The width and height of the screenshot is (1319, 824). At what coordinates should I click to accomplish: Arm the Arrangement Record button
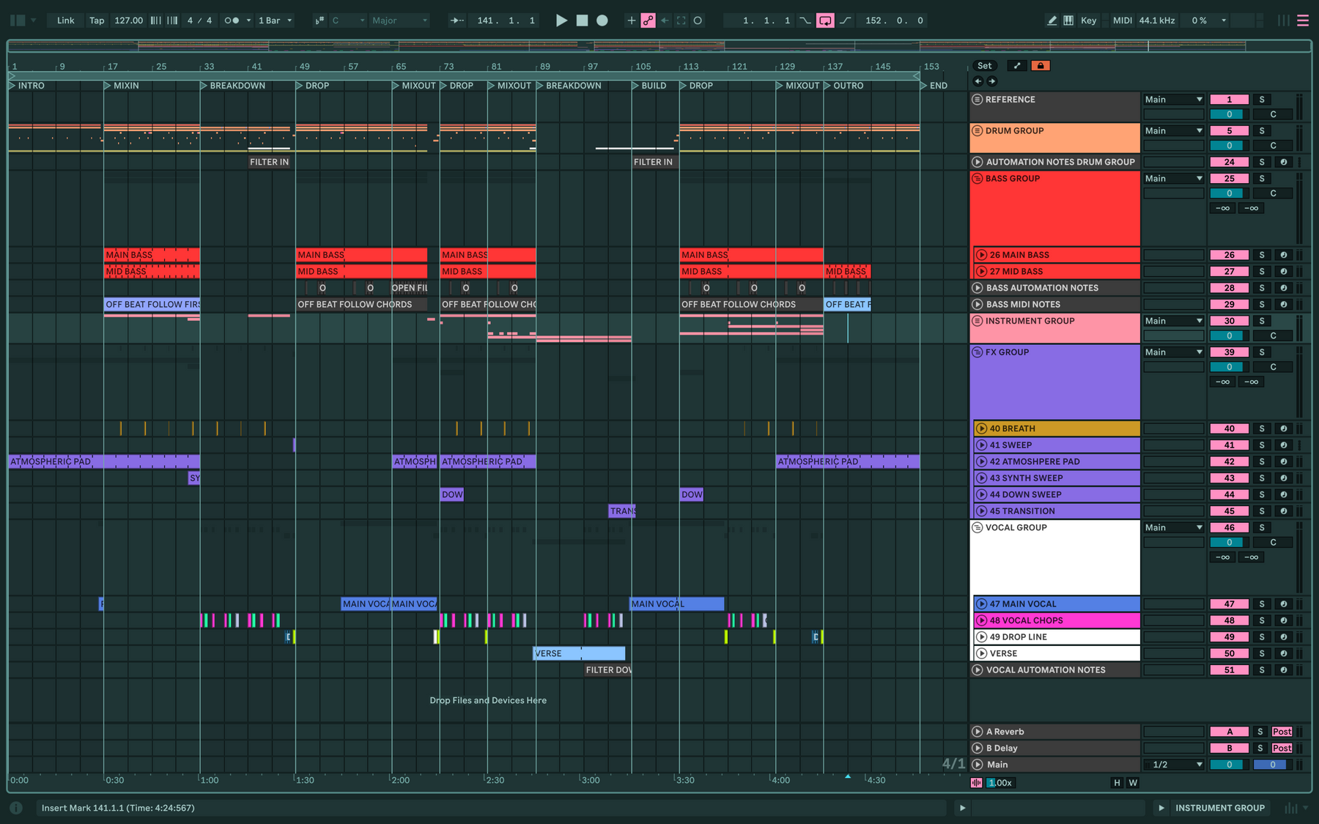[x=602, y=21]
